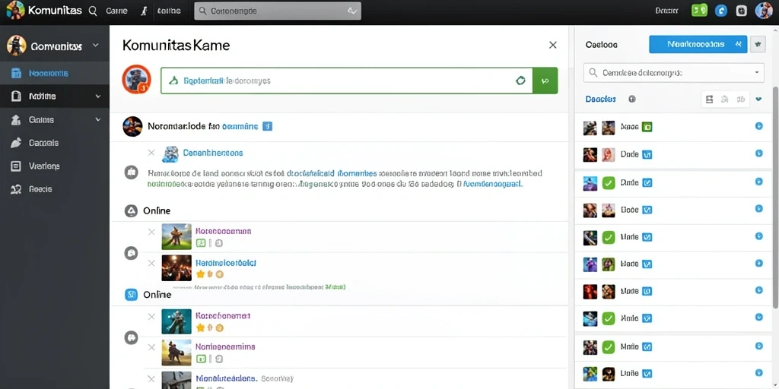Select Gaints in the sidebar

[x=55, y=119]
